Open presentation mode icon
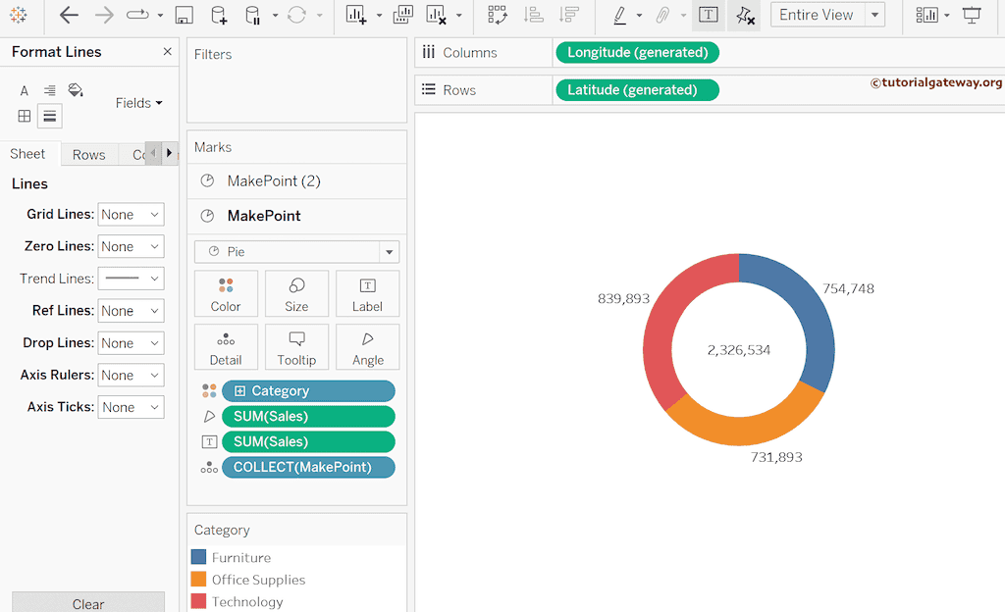The image size is (1005, 612). (972, 15)
